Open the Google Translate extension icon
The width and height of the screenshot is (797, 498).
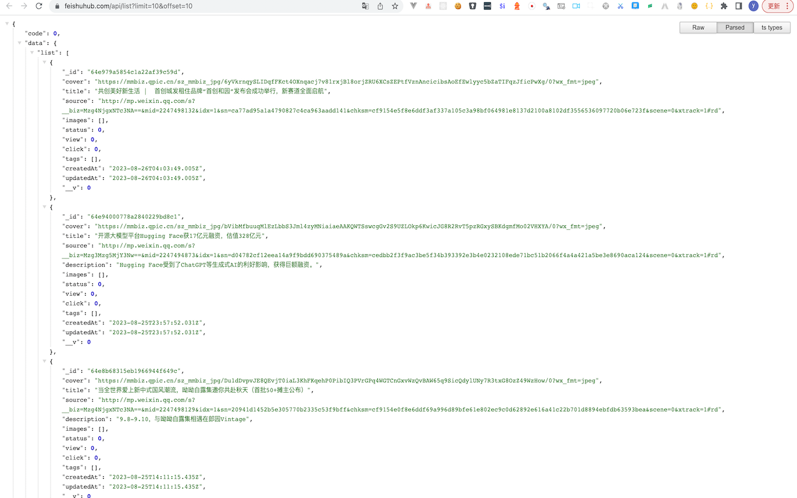point(364,6)
